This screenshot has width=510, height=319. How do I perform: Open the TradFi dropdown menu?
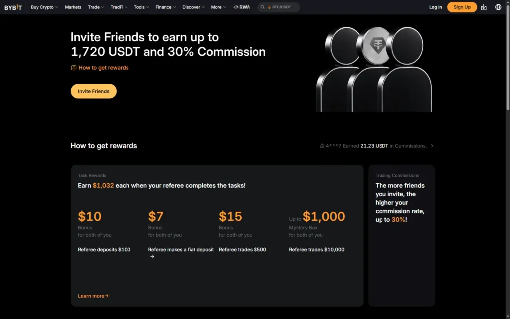(119, 7)
